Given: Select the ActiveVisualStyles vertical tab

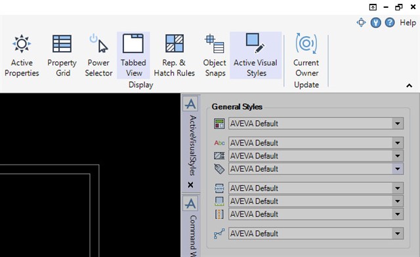Looking at the screenshot, I should click(192, 146).
